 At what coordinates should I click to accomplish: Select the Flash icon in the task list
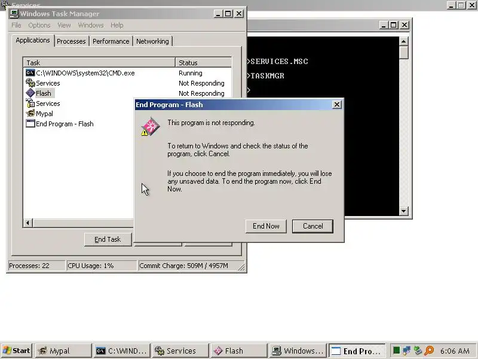[x=30, y=93]
